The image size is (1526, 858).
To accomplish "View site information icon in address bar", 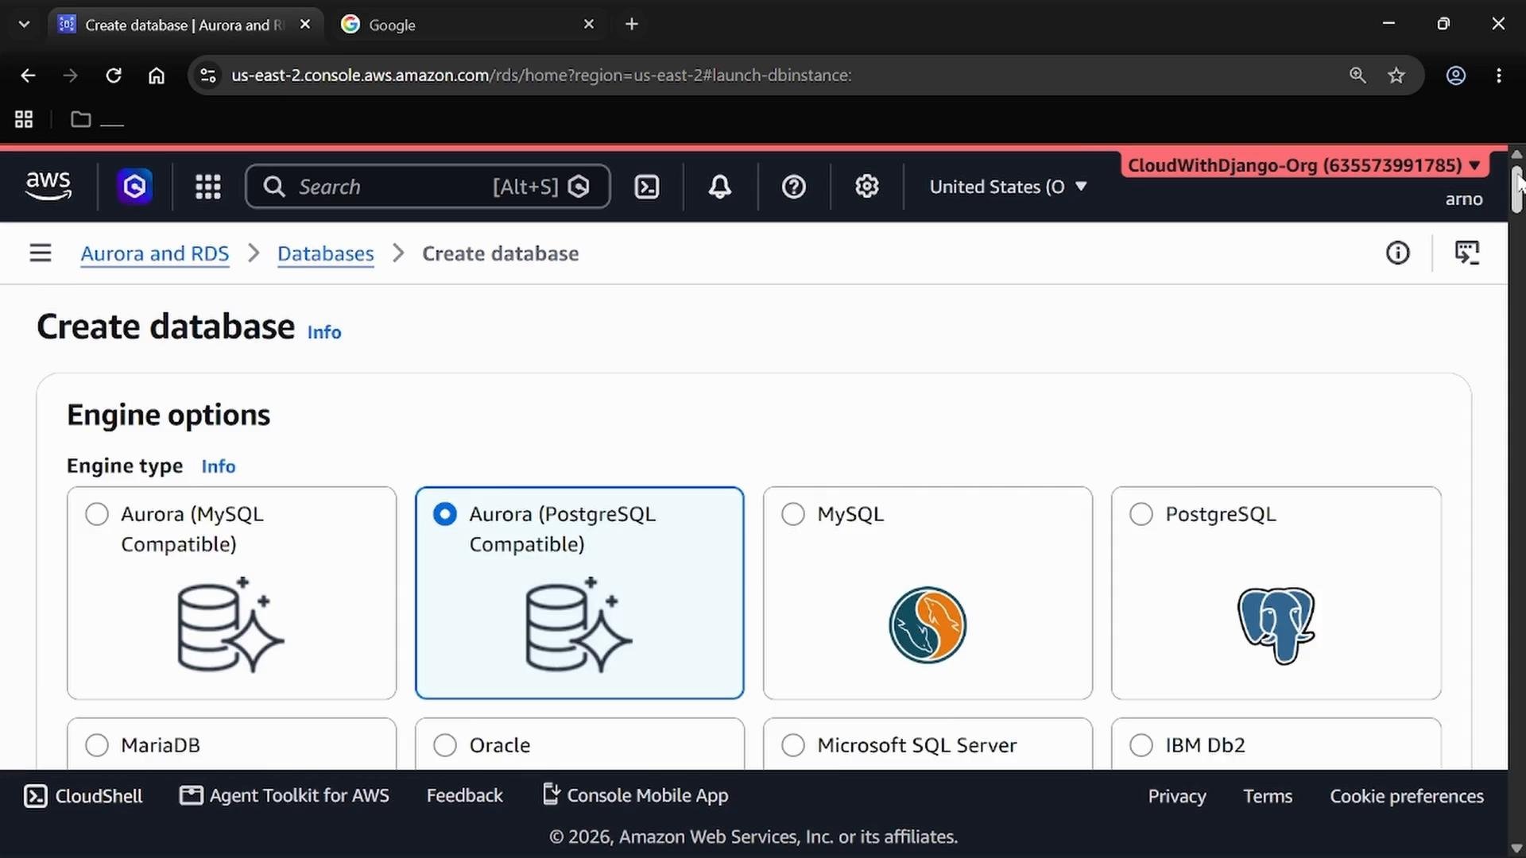I will [208, 75].
